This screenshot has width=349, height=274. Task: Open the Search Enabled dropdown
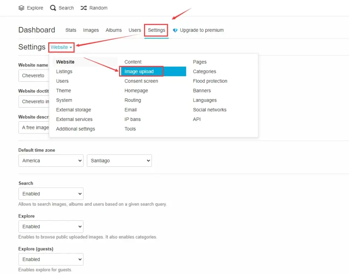coord(51,194)
